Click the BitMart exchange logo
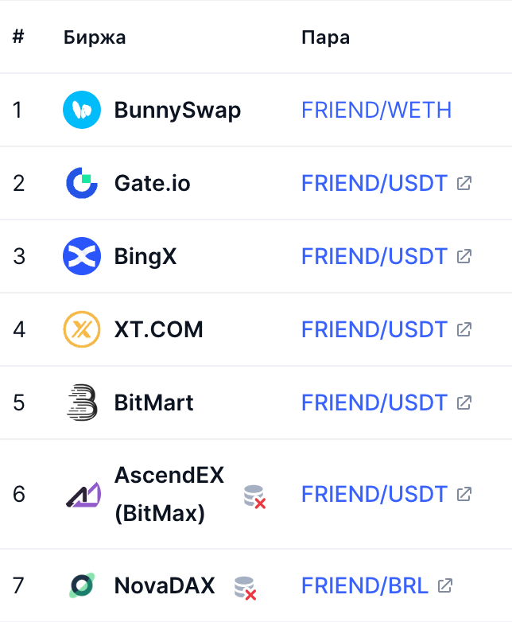512x622 pixels. [x=82, y=402]
